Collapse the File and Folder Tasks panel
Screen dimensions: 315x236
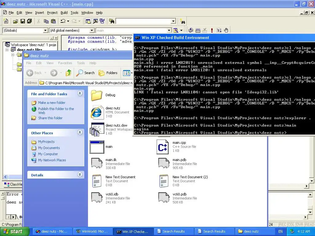[x=80, y=93]
